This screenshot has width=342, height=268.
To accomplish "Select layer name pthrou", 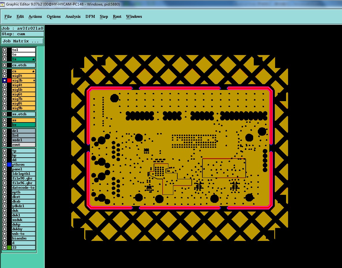I will point(24,165).
